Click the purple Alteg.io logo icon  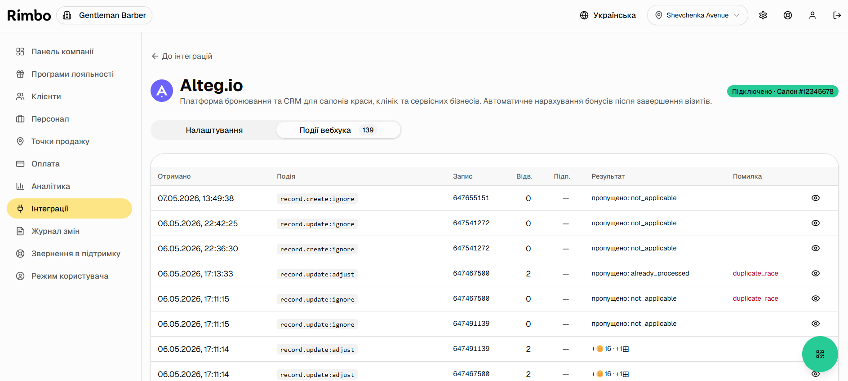coord(162,91)
